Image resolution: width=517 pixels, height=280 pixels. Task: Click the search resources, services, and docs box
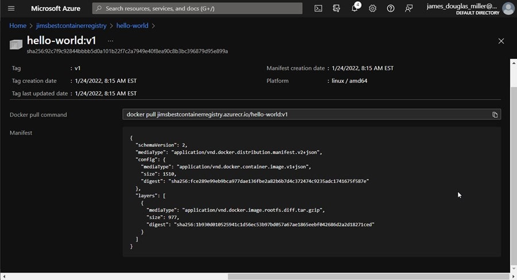pos(197,9)
